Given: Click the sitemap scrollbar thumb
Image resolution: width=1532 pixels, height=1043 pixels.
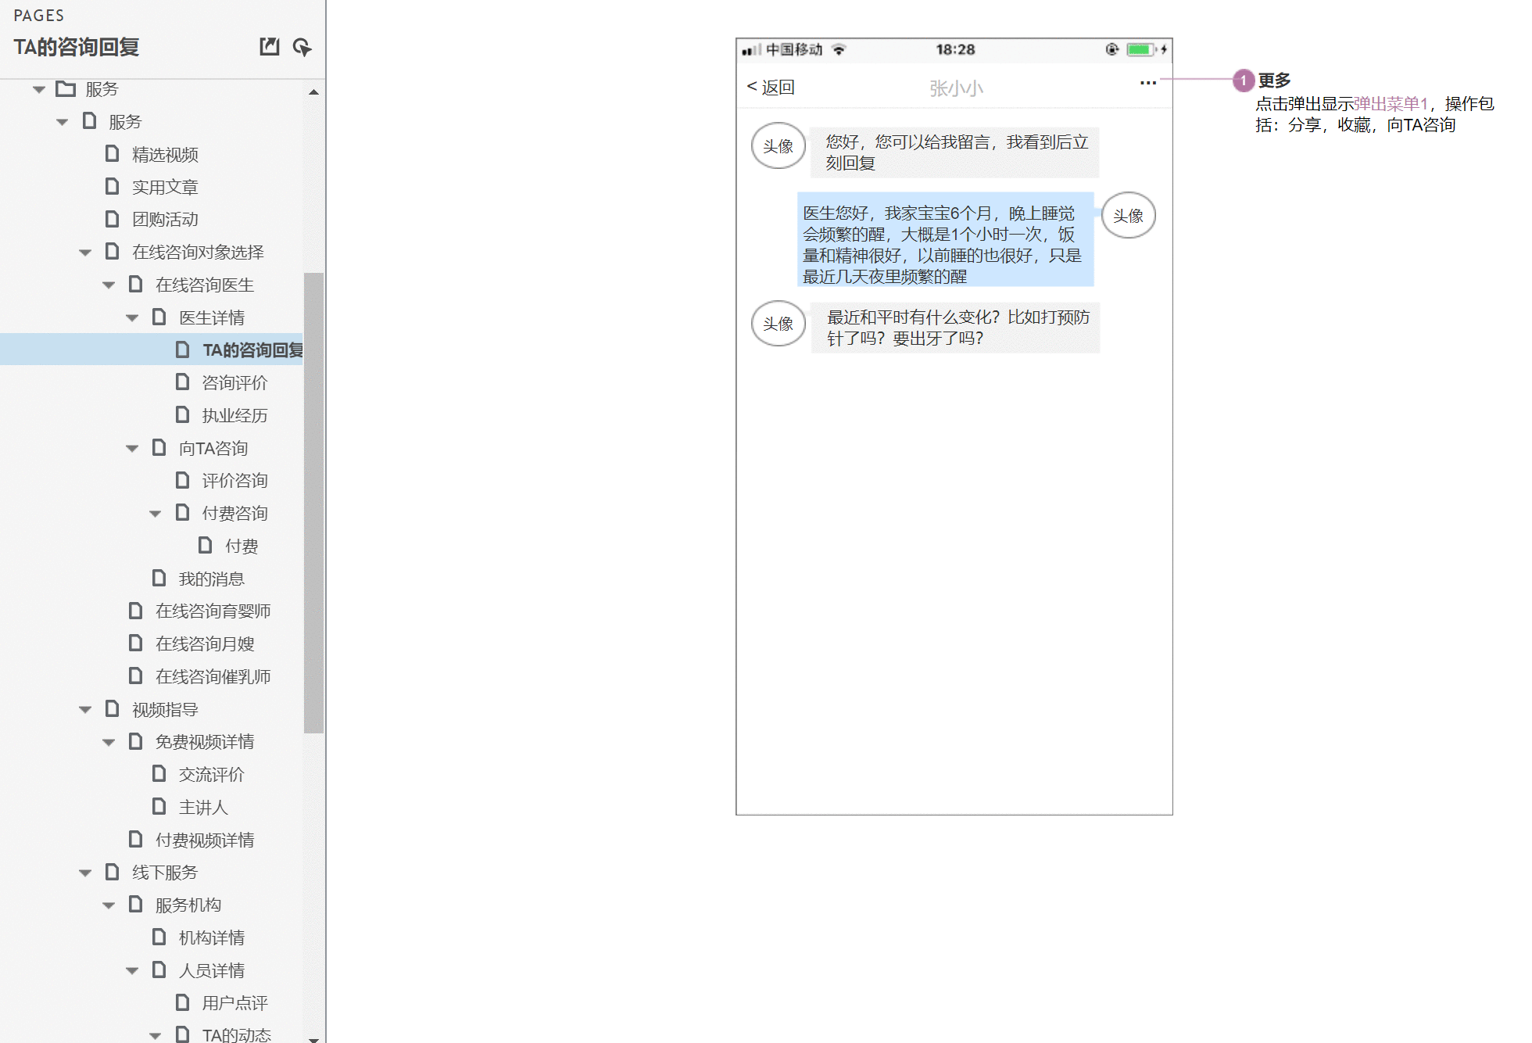Looking at the screenshot, I should pos(313,503).
